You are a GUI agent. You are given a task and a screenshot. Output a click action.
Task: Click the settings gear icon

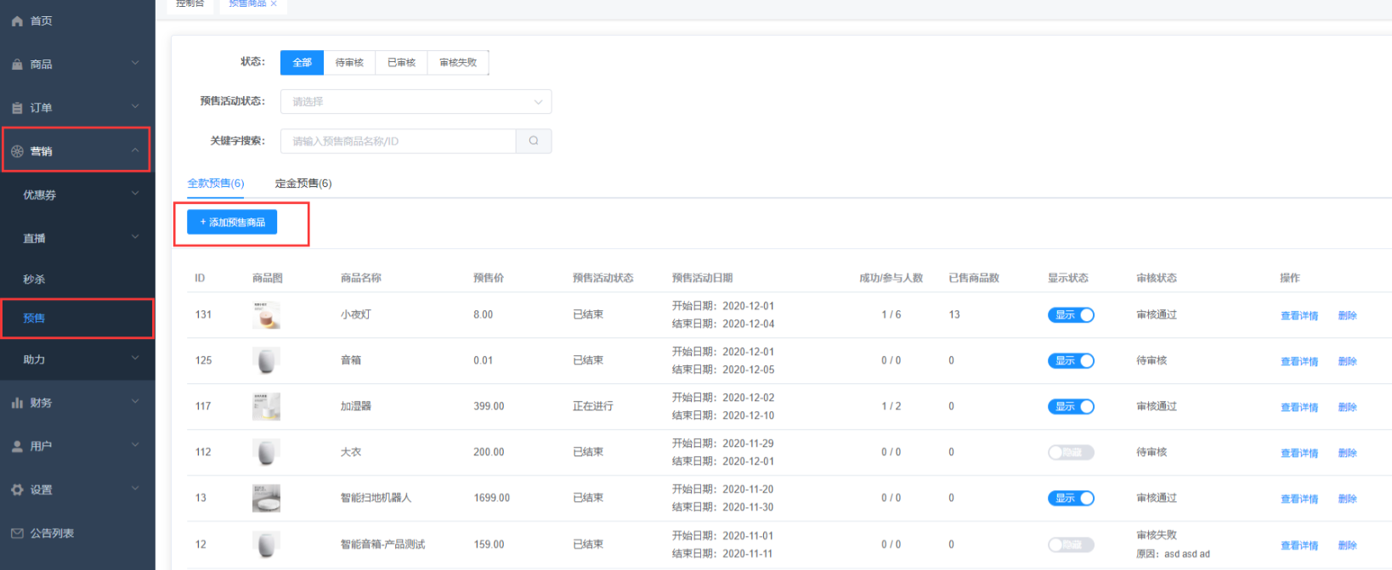click(17, 490)
